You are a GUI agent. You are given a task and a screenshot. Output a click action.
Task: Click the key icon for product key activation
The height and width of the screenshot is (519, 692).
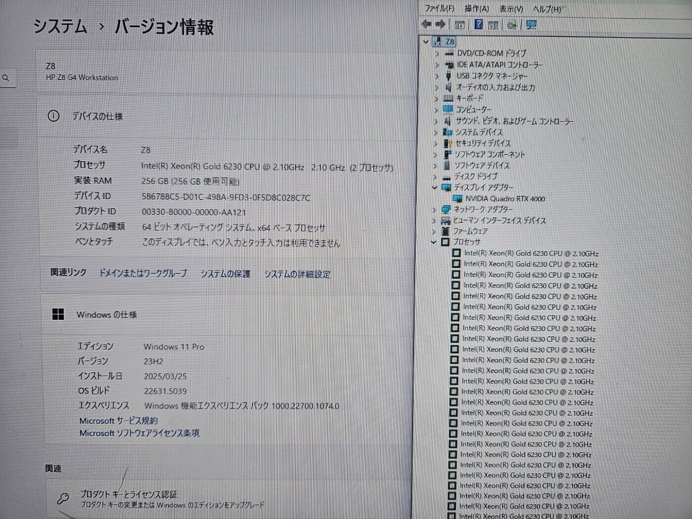click(63, 498)
